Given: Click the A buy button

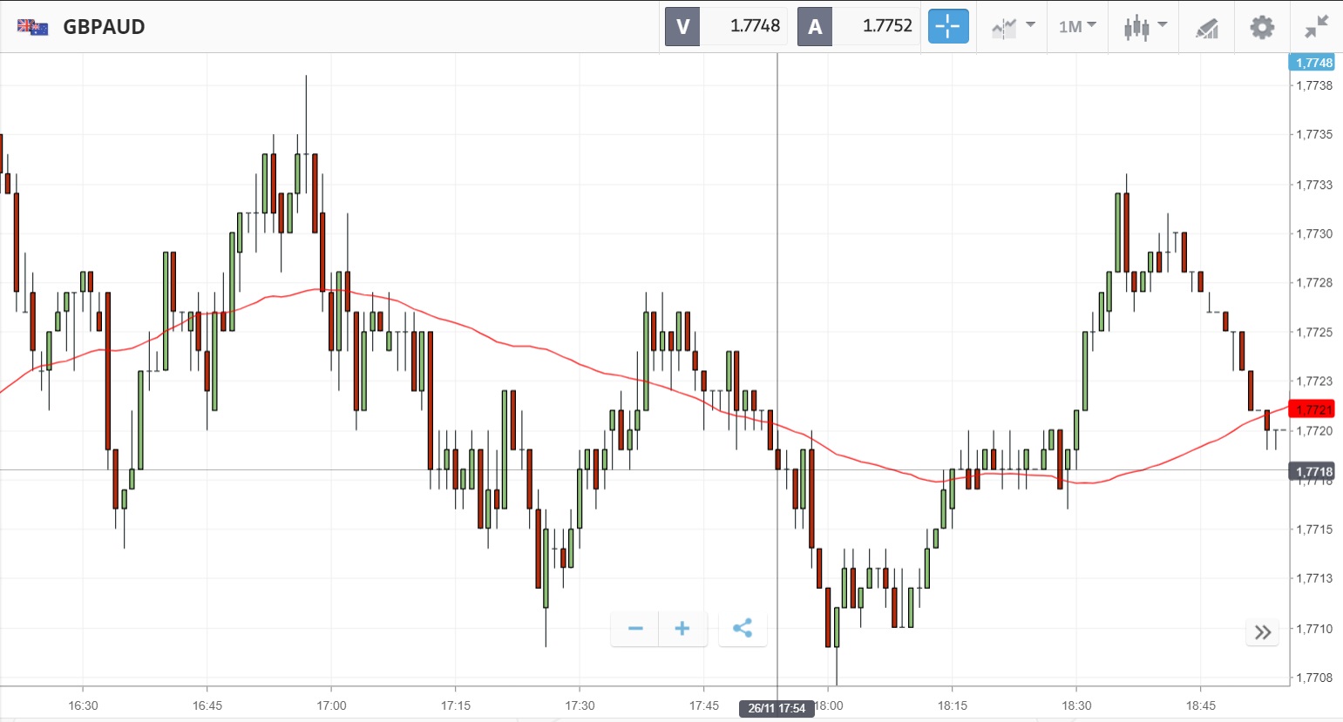Looking at the screenshot, I should tap(815, 27).
